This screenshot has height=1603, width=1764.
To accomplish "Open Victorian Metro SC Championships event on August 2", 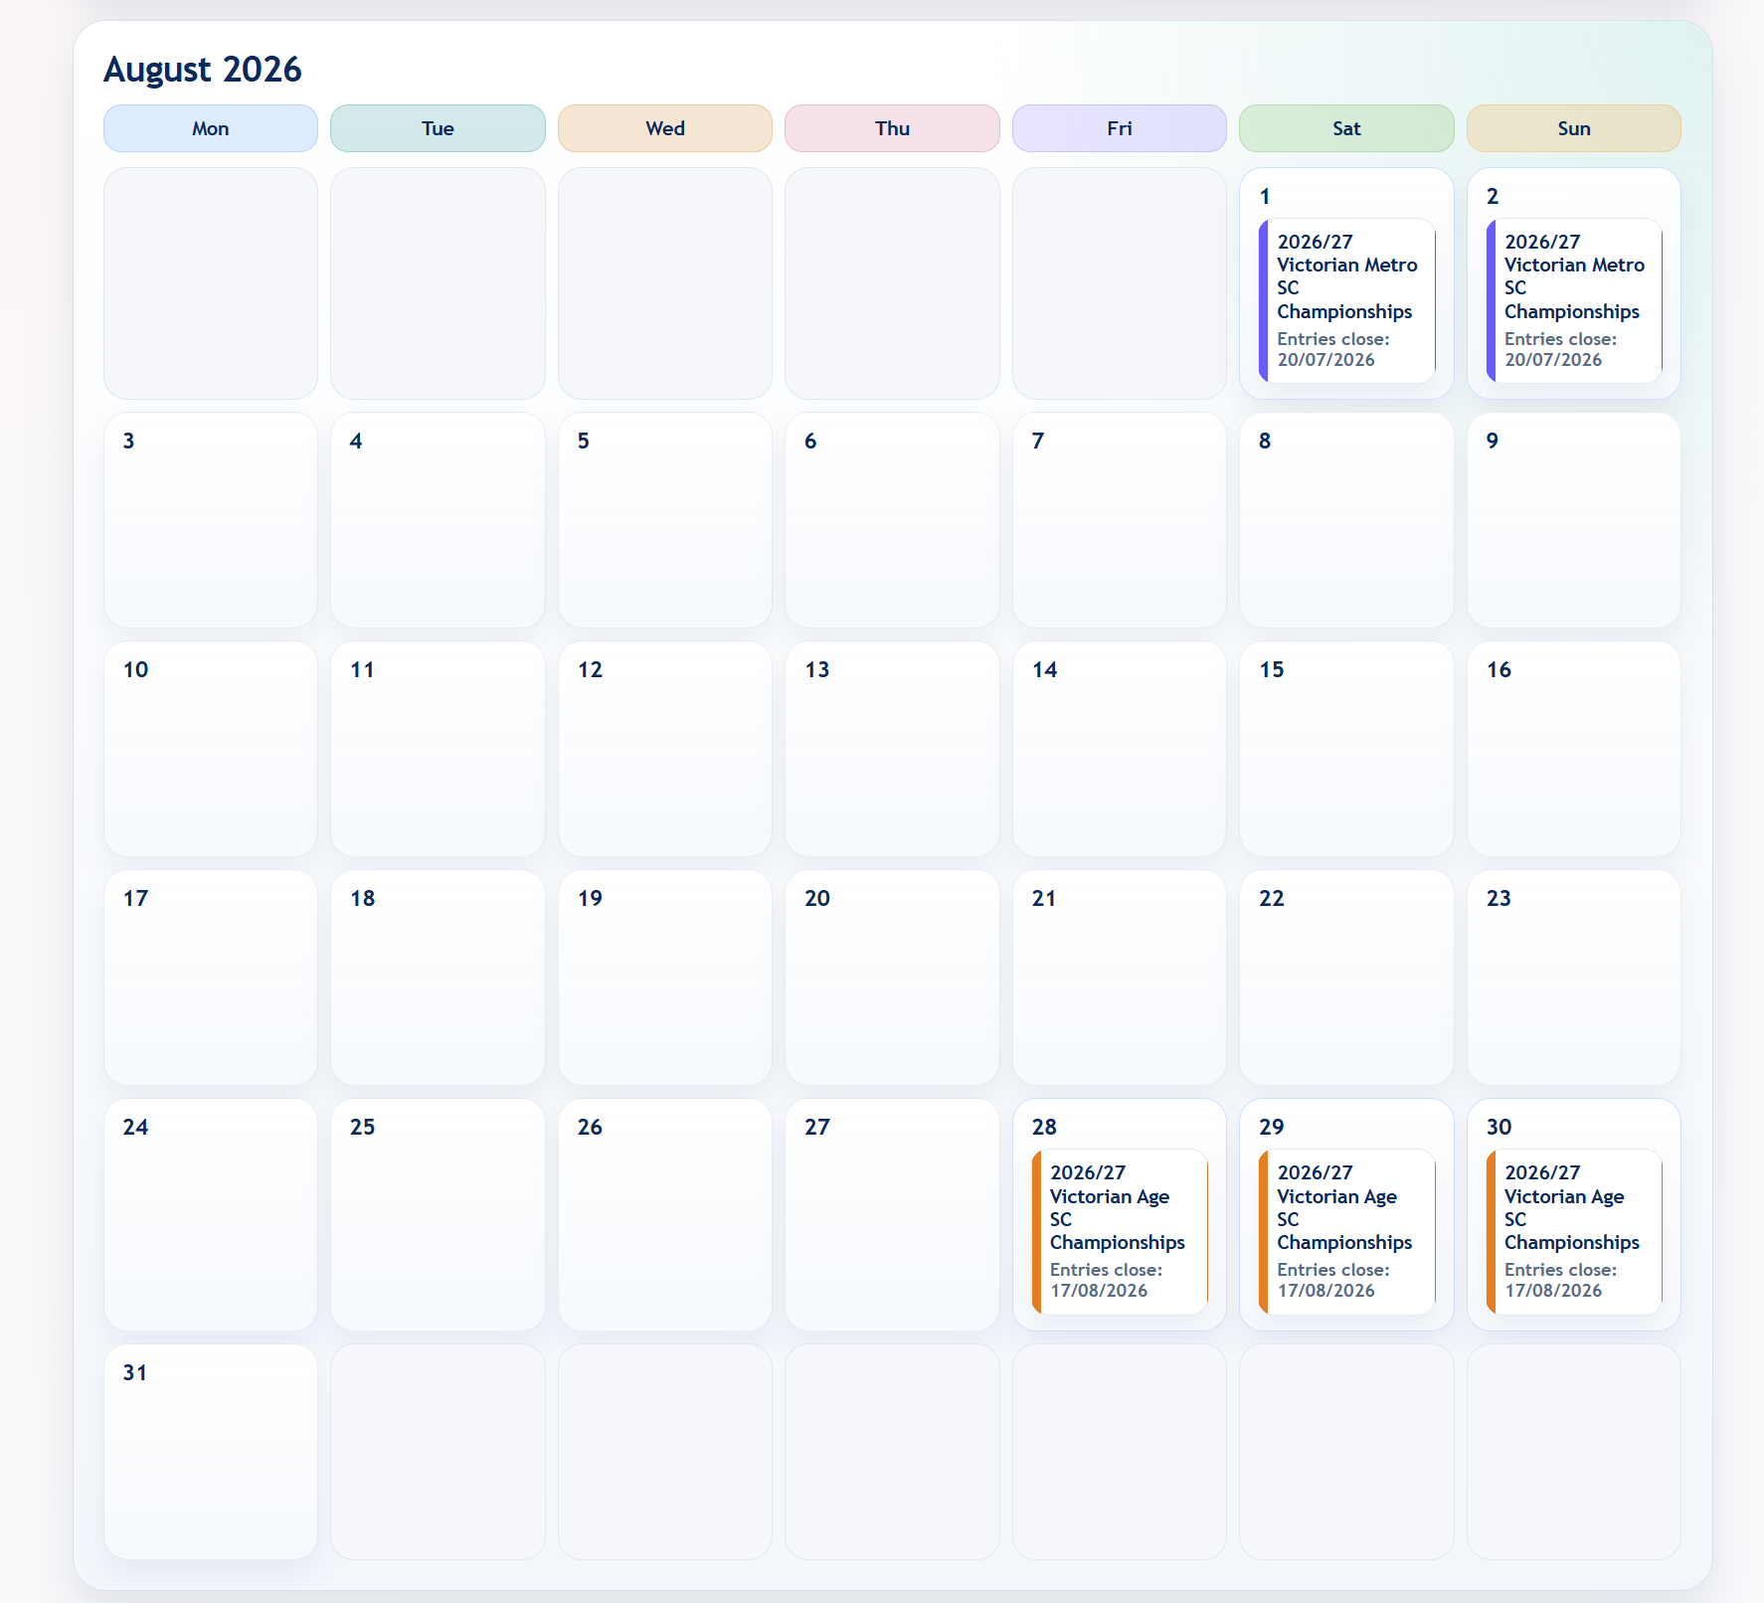I will [x=1574, y=300].
